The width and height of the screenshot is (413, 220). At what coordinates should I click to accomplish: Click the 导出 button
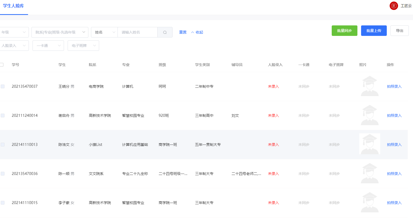[x=400, y=31]
